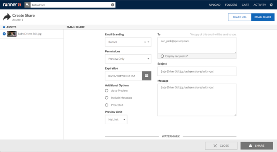Viewport: 277px width, 152px height.
Task: Open the Upload menu
Action: (x=215, y=5)
